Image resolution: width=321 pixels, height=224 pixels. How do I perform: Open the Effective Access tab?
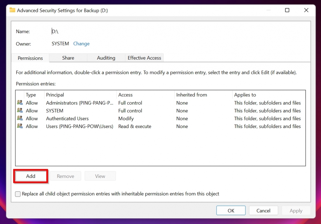click(144, 58)
